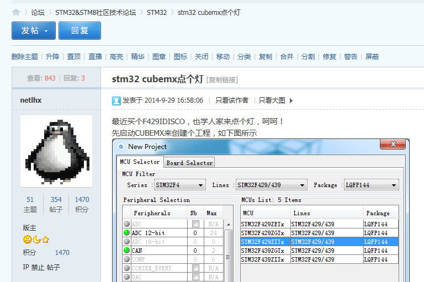The height and width of the screenshot is (282, 424).
Task: Open STM32&STM8社区技术论坛 breadcrumb
Action: point(96,13)
